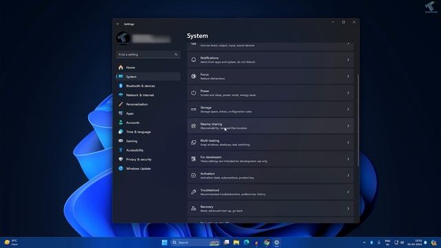Open Nearby sharing settings
441x248 pixels.
point(270,126)
